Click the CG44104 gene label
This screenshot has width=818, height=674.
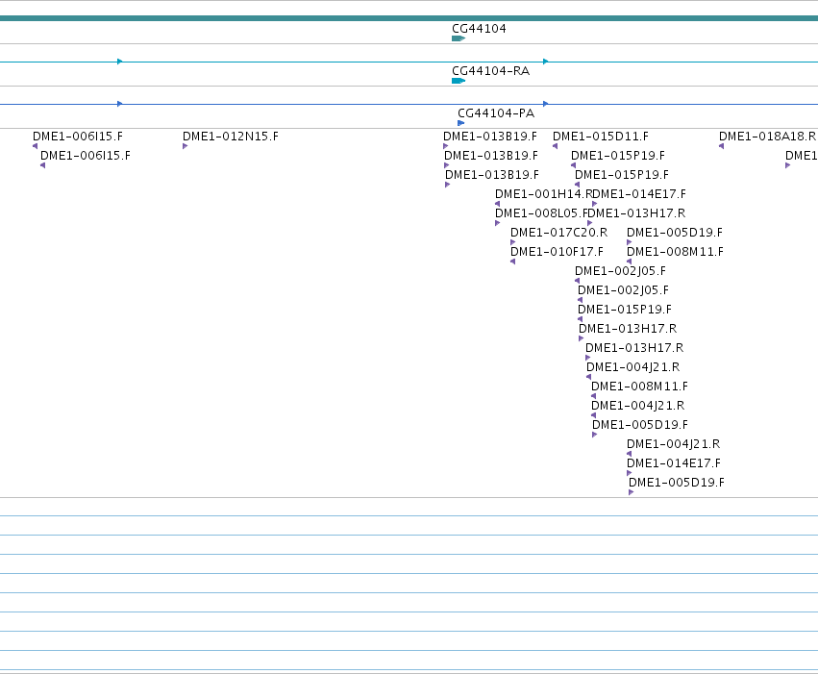479,29
